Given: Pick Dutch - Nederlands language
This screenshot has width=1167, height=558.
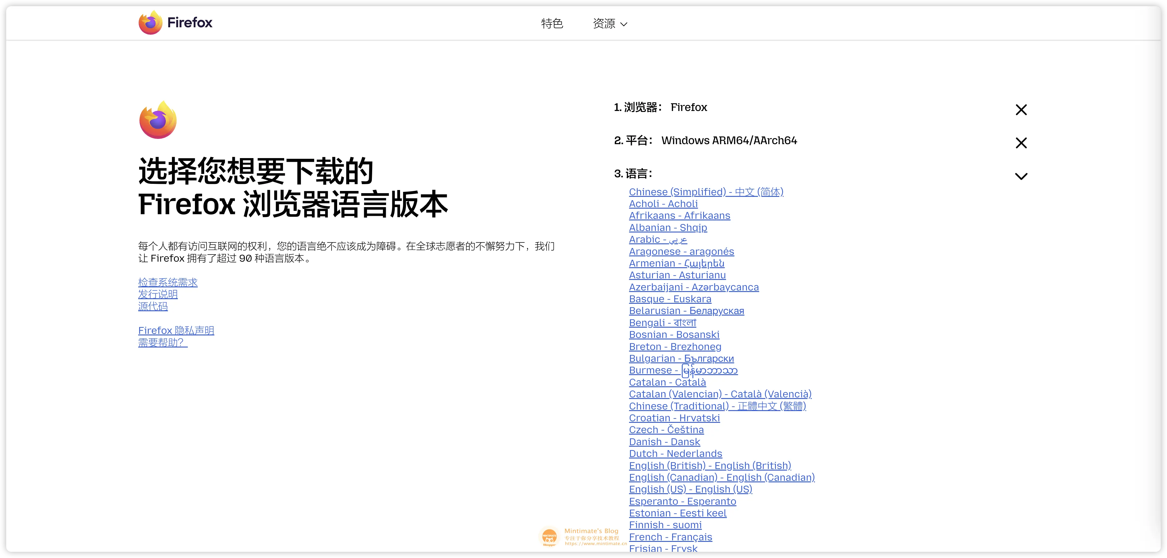Looking at the screenshot, I should pyautogui.click(x=675, y=453).
